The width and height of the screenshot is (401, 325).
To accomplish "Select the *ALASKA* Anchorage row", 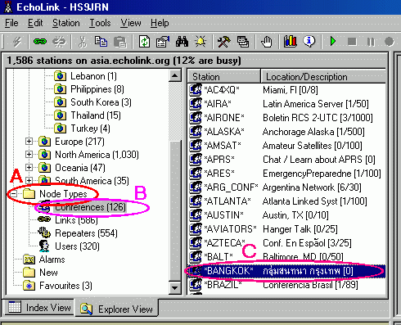I will point(286,132).
